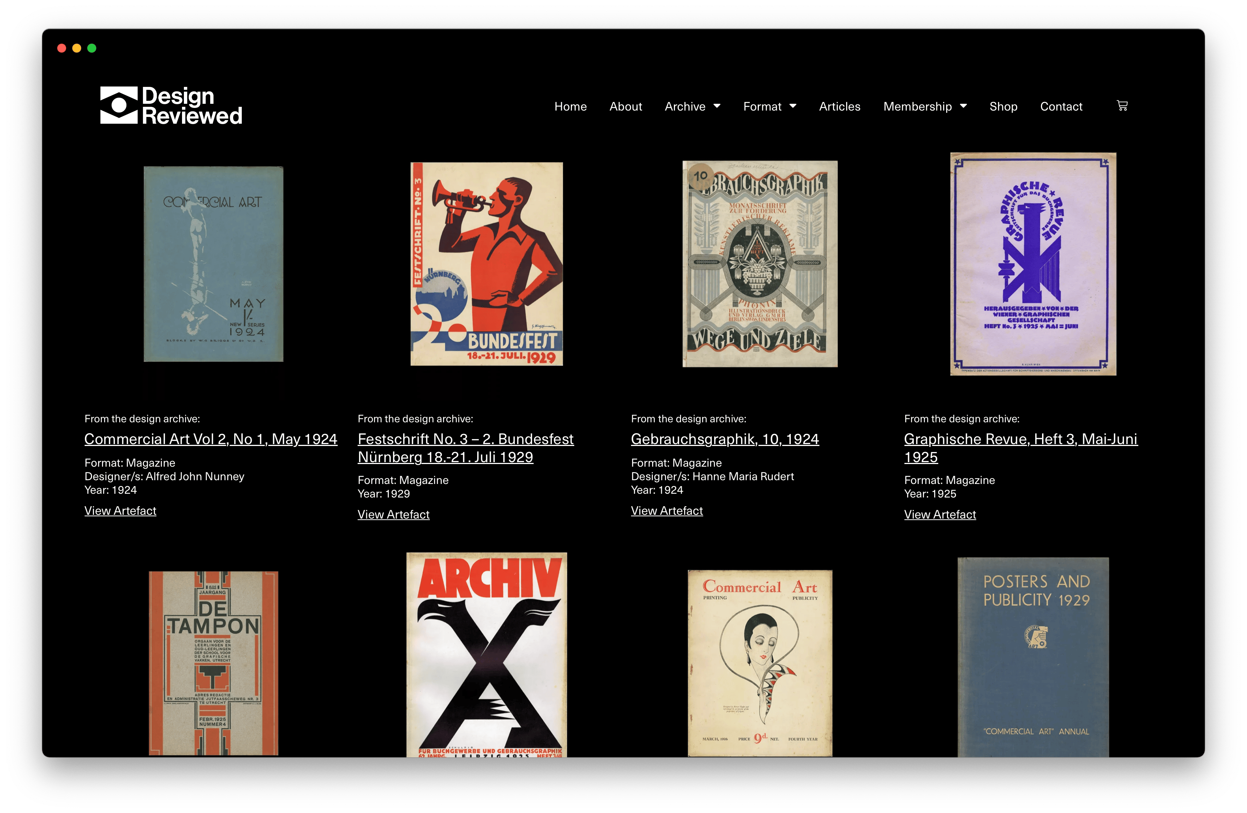Select the Archiv eagle magazine cover

(486, 655)
